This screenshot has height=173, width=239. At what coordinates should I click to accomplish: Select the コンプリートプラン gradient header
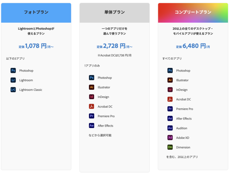tap(193, 13)
